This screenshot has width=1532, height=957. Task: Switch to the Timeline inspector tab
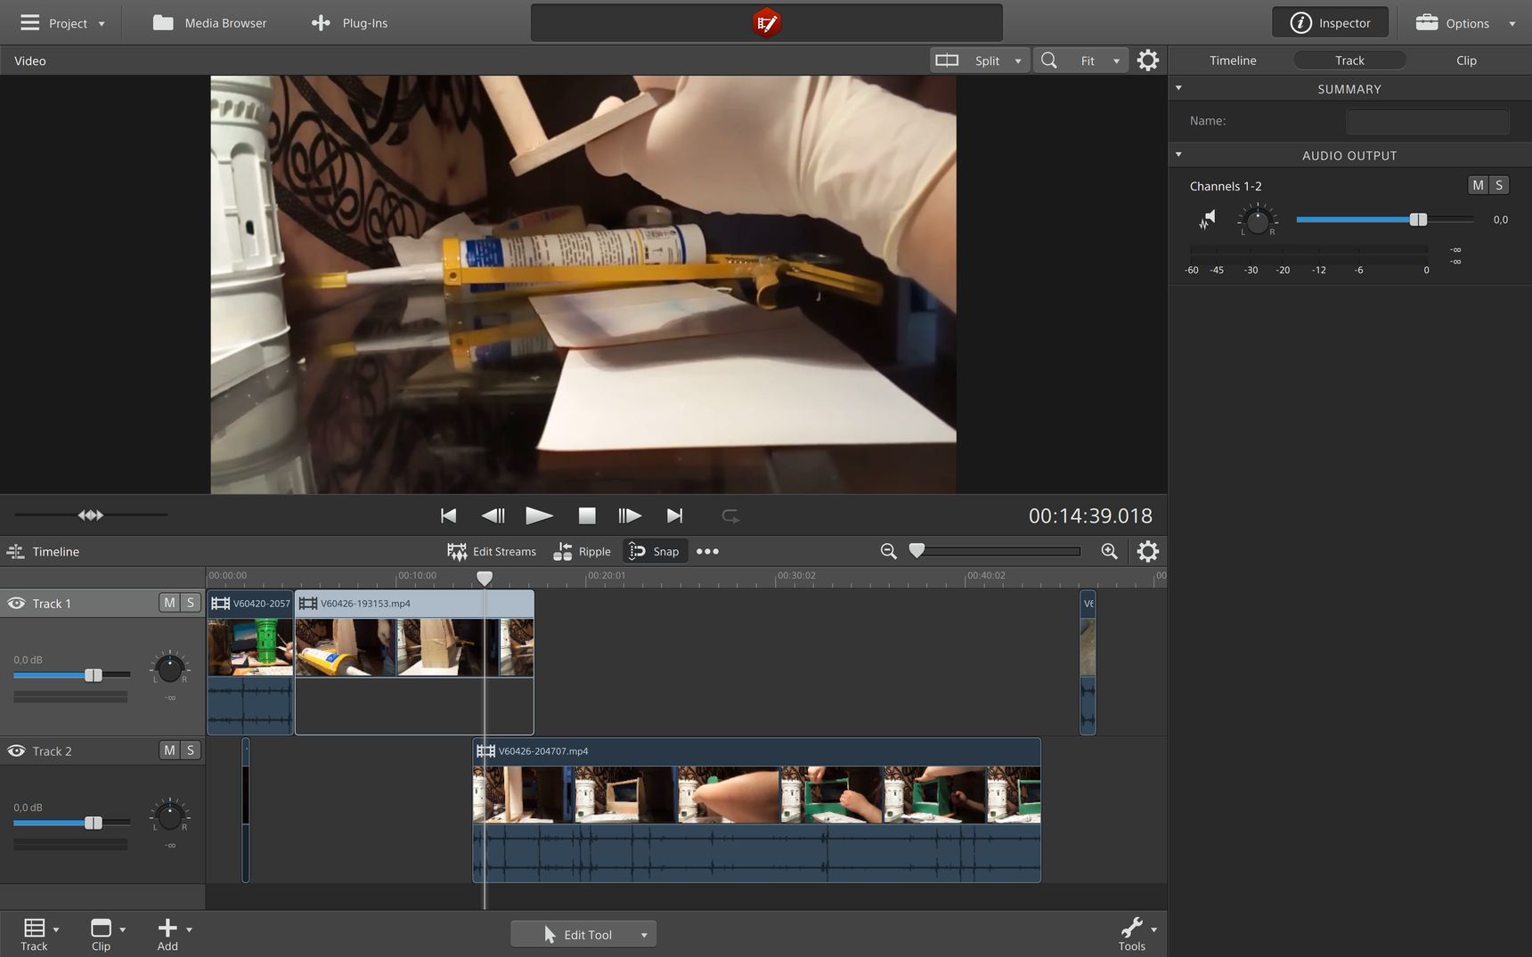[x=1233, y=61]
